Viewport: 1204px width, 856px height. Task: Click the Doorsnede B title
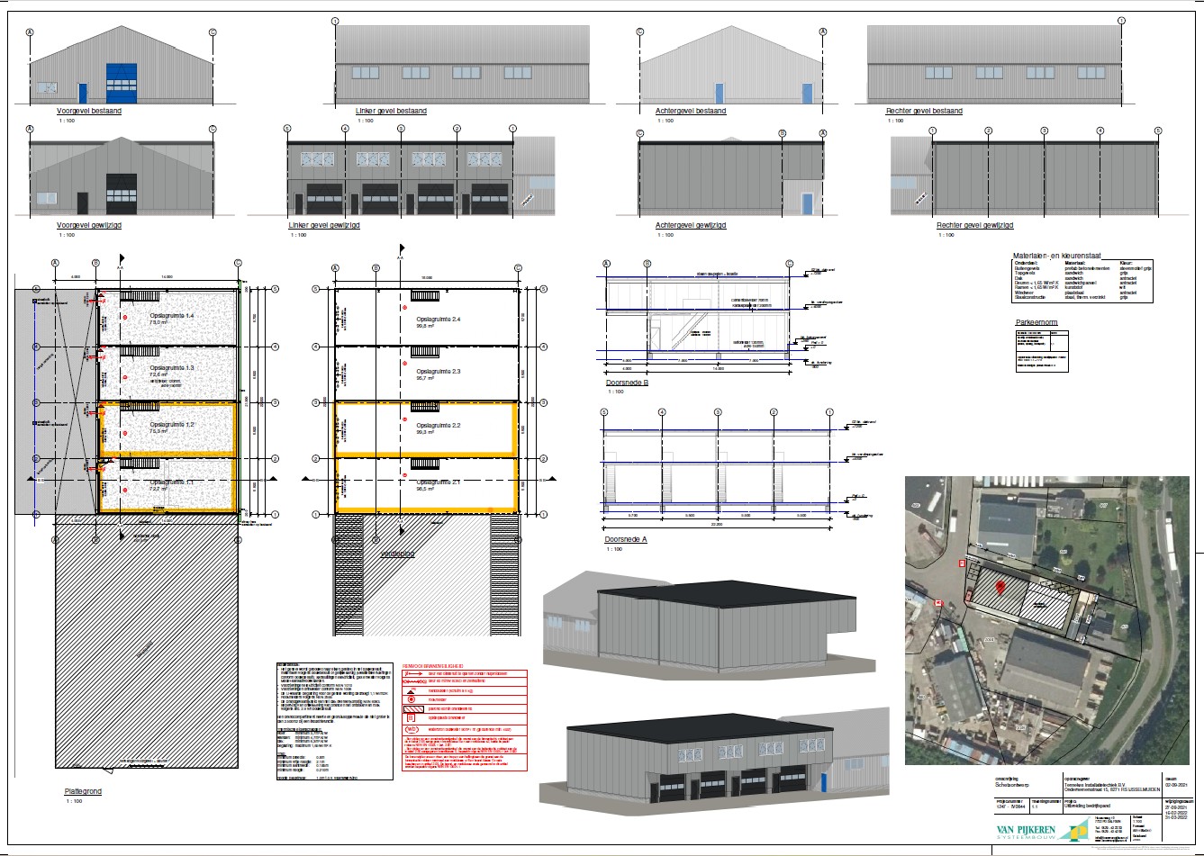[627, 383]
